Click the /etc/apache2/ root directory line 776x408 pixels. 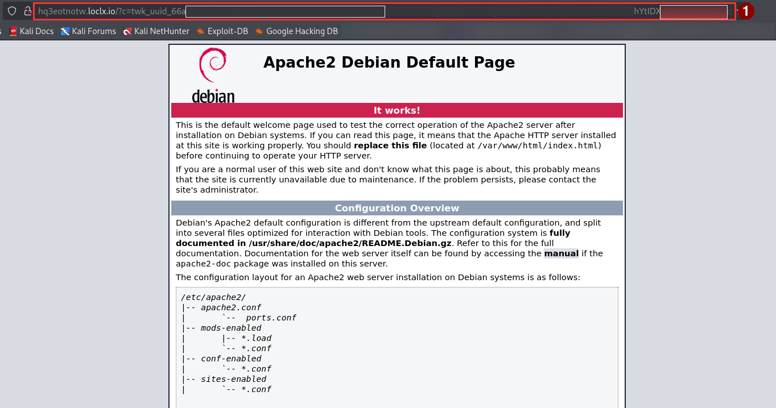[x=213, y=297]
